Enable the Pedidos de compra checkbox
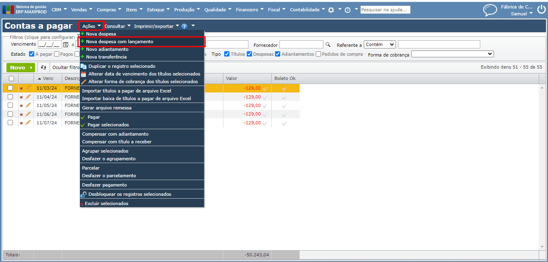The height and width of the screenshot is (262, 548). point(319,54)
